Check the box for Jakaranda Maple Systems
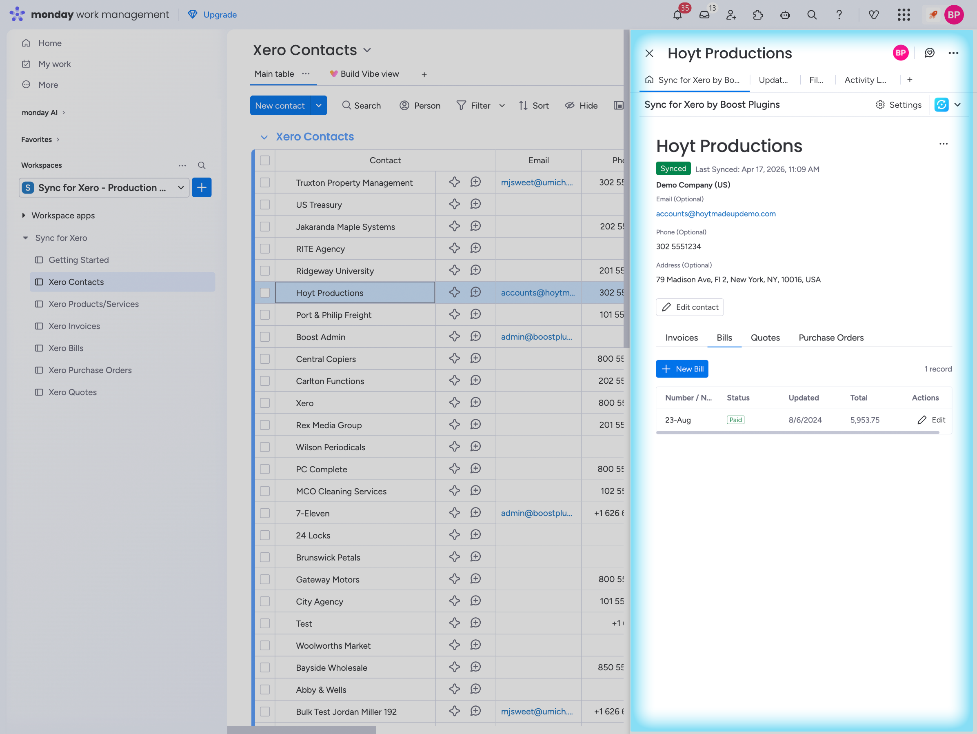The image size is (977, 734). tap(264, 227)
